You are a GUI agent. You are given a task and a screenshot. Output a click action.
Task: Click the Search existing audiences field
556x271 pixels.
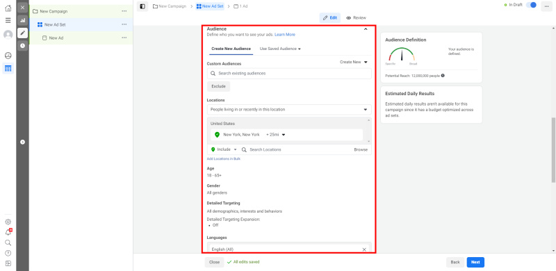click(289, 74)
